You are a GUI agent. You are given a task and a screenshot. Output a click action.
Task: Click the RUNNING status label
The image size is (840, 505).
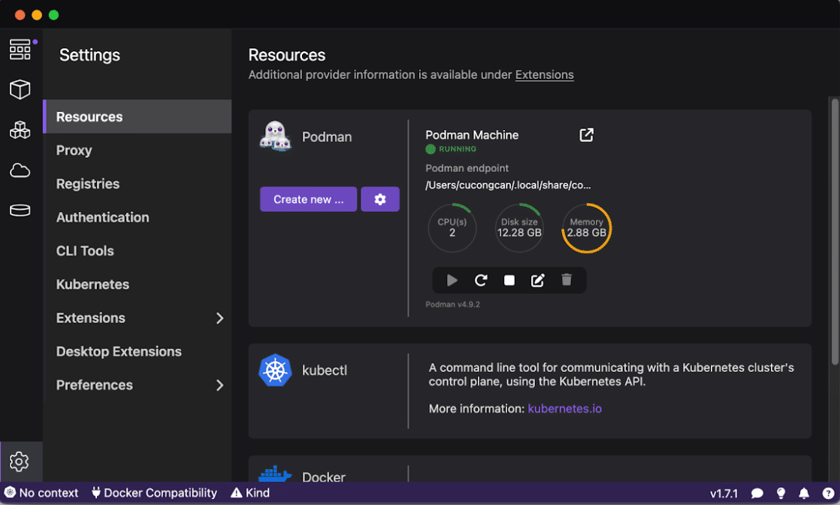click(458, 149)
